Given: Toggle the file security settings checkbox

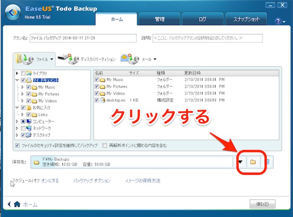Looking at the screenshot, I should click(x=17, y=145).
